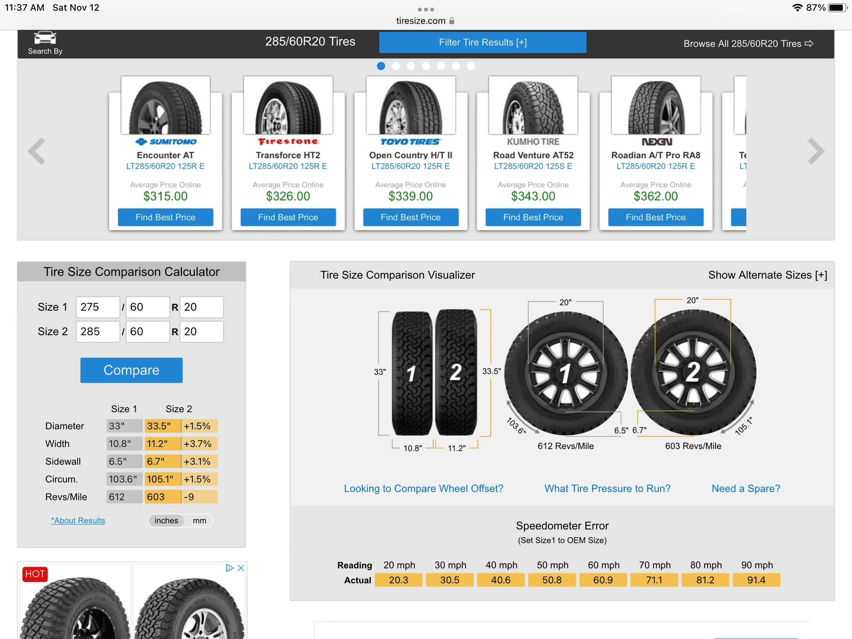Screen dimensions: 852x639
Task: Tap the Kumho Road Venture tire image
Action: (x=533, y=105)
